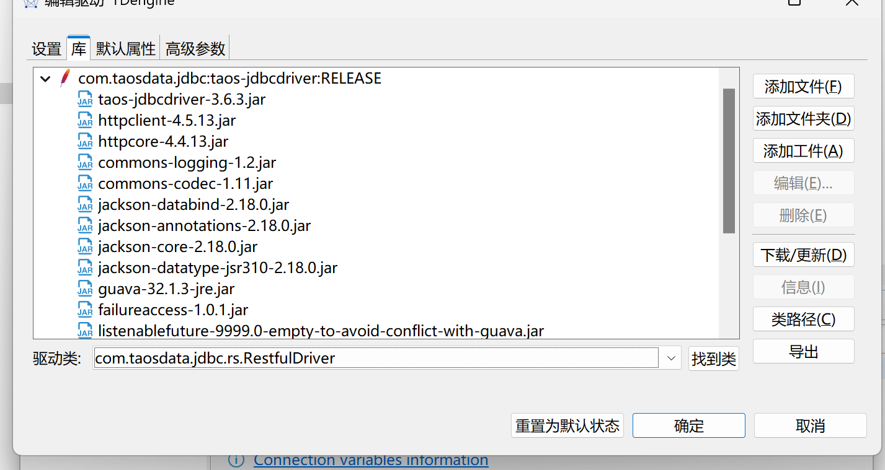This screenshot has height=470, width=885.
Task: Click the 找到类 button
Action: [713, 359]
